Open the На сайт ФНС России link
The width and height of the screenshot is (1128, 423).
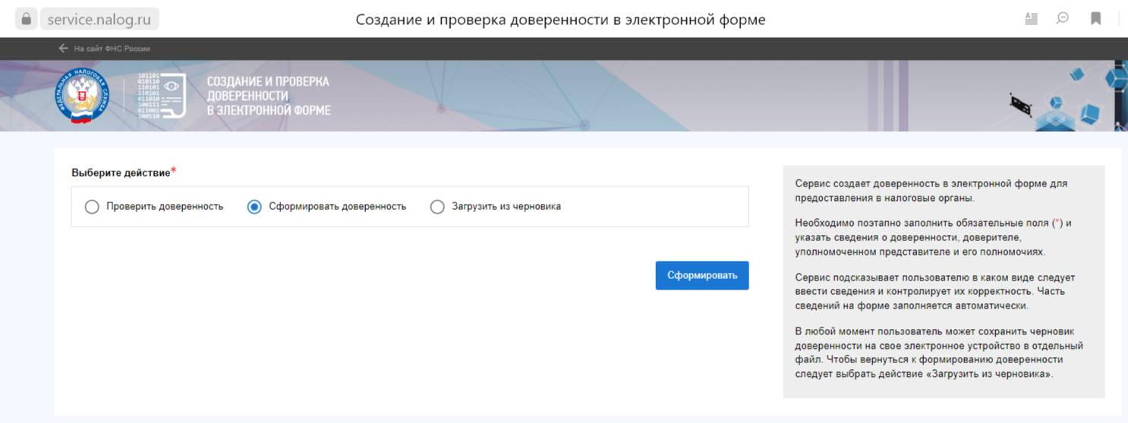click(x=112, y=49)
